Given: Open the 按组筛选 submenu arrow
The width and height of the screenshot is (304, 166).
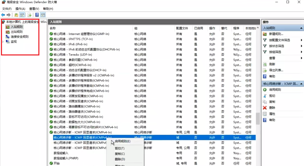Looking at the screenshot, I should pyautogui.click(x=301, y=52).
